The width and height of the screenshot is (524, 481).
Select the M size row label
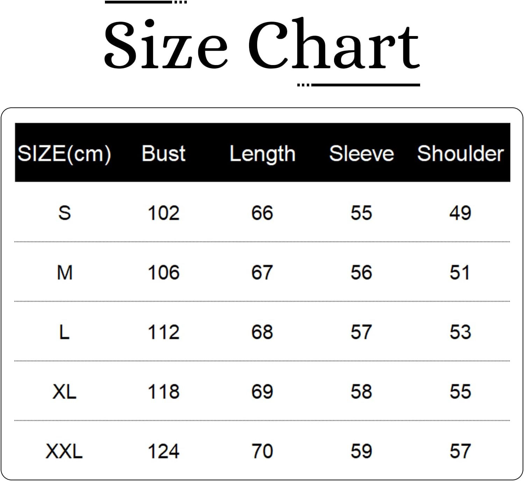click(x=64, y=273)
